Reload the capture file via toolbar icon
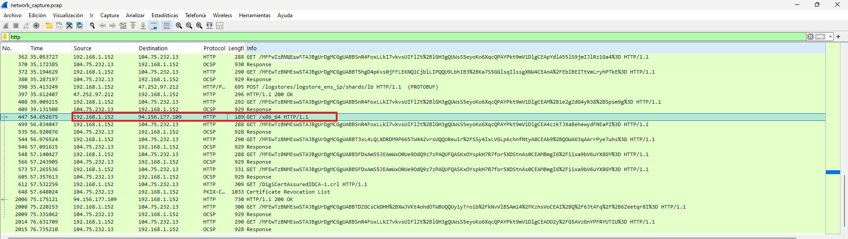This screenshot has height=239, width=848. (x=80, y=26)
